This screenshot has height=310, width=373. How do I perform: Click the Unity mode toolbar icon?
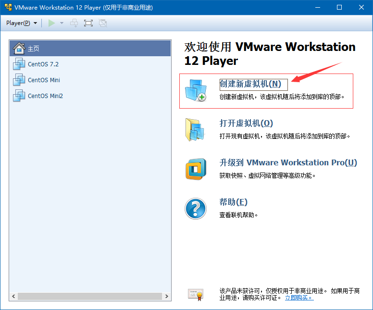click(x=103, y=23)
